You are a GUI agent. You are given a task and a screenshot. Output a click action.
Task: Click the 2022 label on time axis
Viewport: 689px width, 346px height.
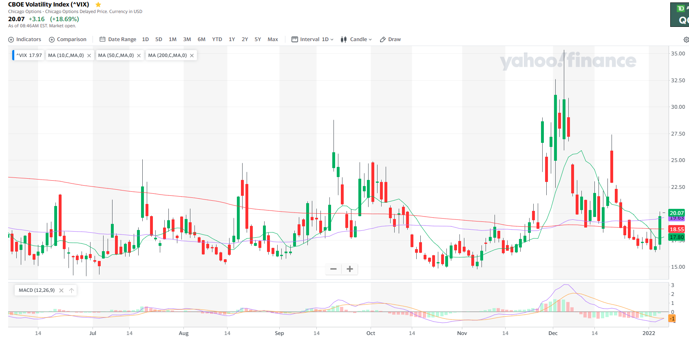coord(649,333)
